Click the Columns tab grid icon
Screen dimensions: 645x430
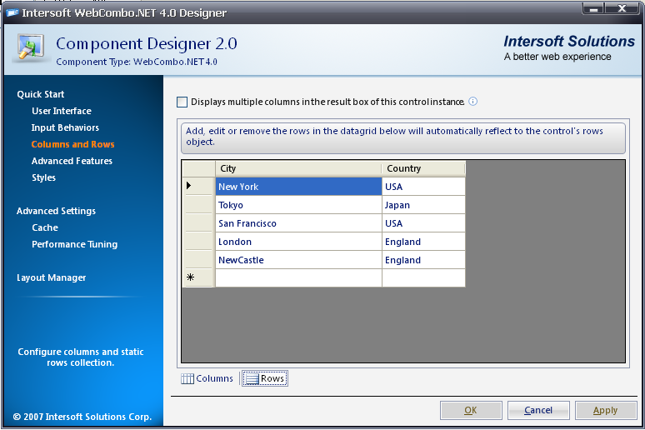[x=188, y=379]
